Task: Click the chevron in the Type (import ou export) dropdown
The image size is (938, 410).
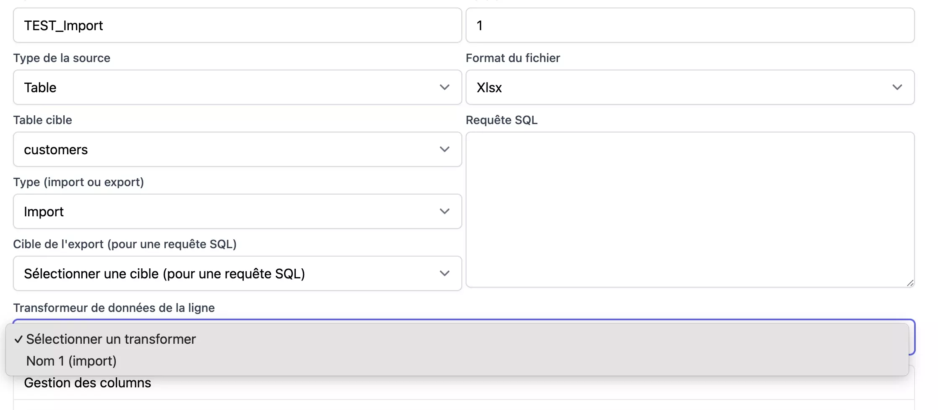Action: coord(444,211)
